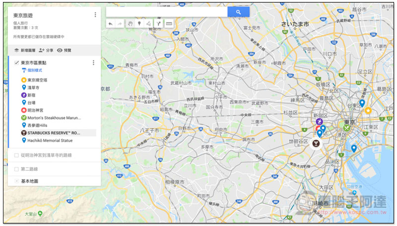397x226 pixels.
Task: Click the red icon beside 明治神宮
Action: [23, 110]
